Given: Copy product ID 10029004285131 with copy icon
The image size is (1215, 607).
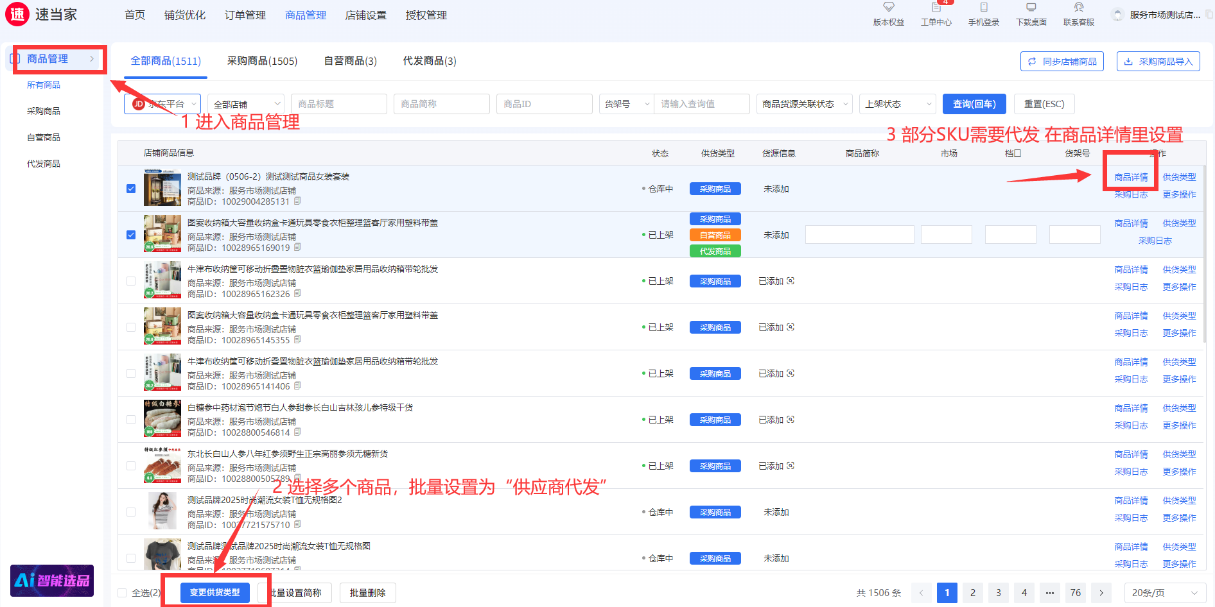Looking at the screenshot, I should (297, 201).
